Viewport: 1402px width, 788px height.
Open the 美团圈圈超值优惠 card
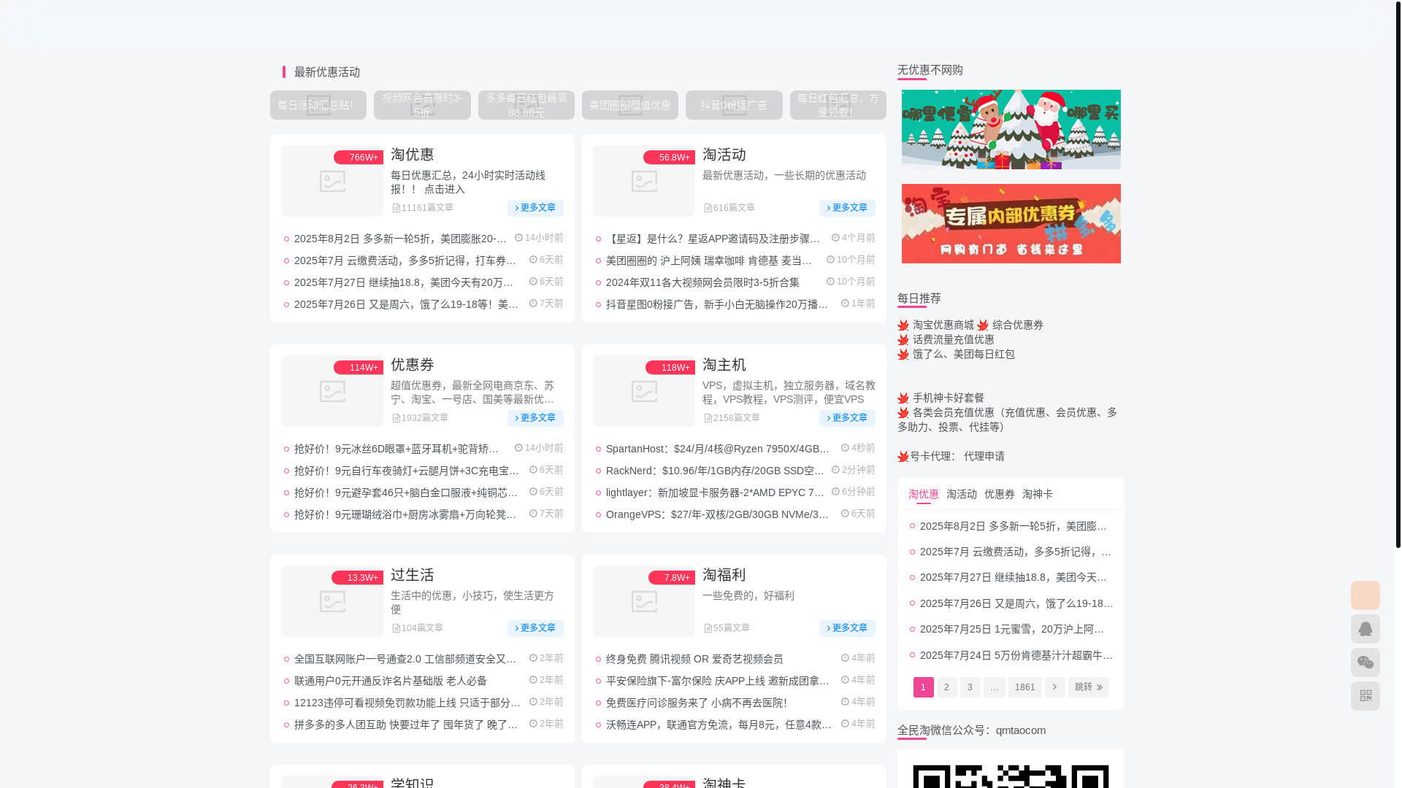(630, 105)
